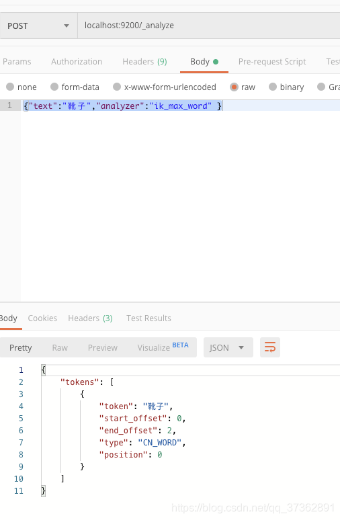Screen dimensions: 340x520
Task: Open the POST method dropdown
Action: pos(38,26)
